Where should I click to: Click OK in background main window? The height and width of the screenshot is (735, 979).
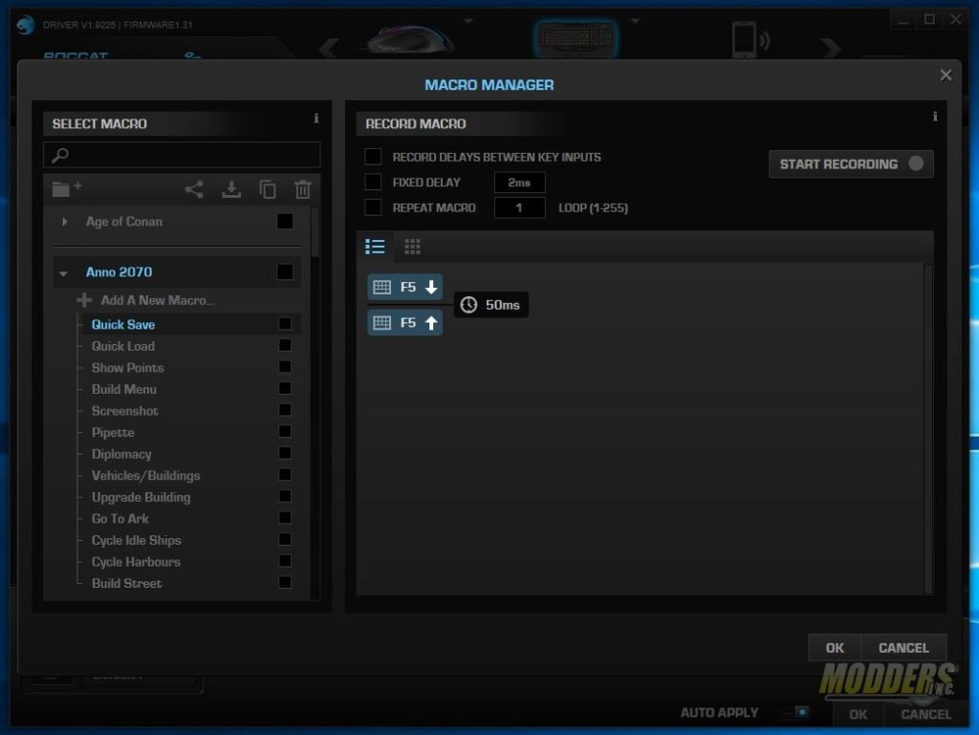click(x=858, y=714)
